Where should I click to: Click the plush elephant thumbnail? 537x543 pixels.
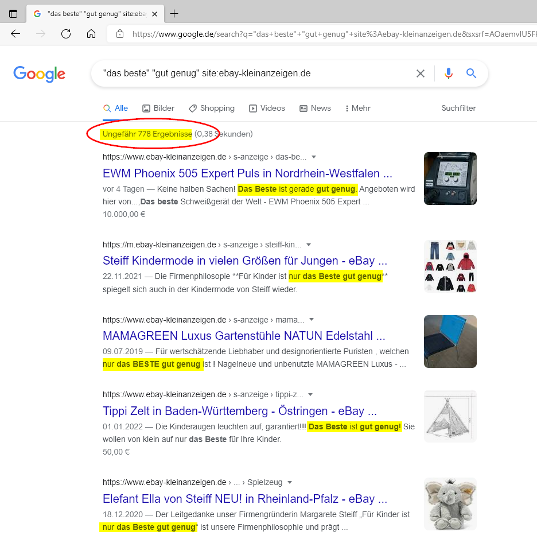click(x=450, y=504)
